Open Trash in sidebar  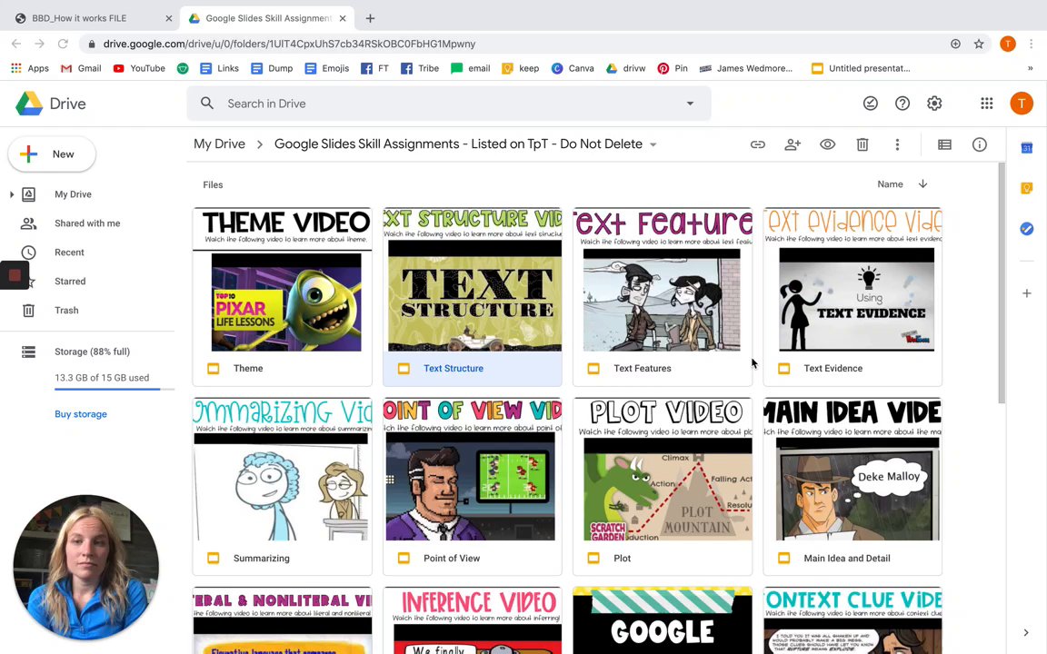click(x=66, y=311)
